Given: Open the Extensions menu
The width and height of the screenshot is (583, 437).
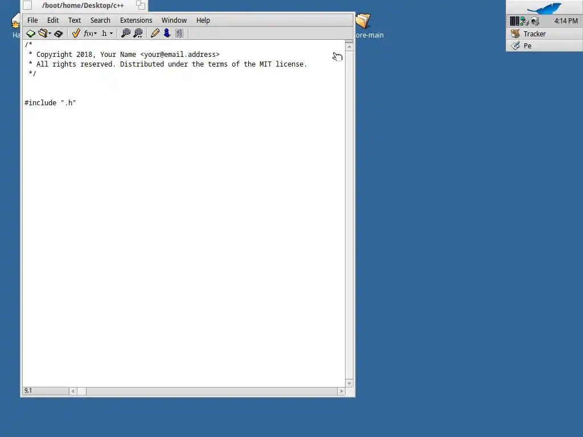Looking at the screenshot, I should click(136, 20).
